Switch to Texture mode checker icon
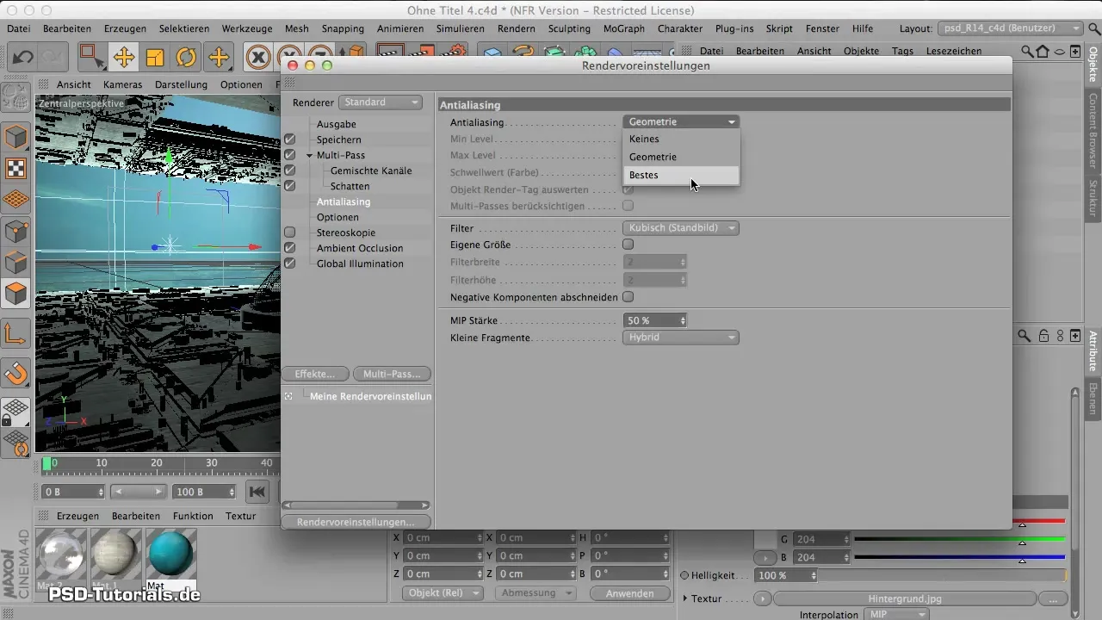This screenshot has height=620, width=1102. tap(16, 169)
